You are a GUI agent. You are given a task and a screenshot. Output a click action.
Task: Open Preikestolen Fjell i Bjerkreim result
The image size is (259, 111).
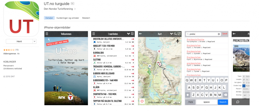[206, 58]
